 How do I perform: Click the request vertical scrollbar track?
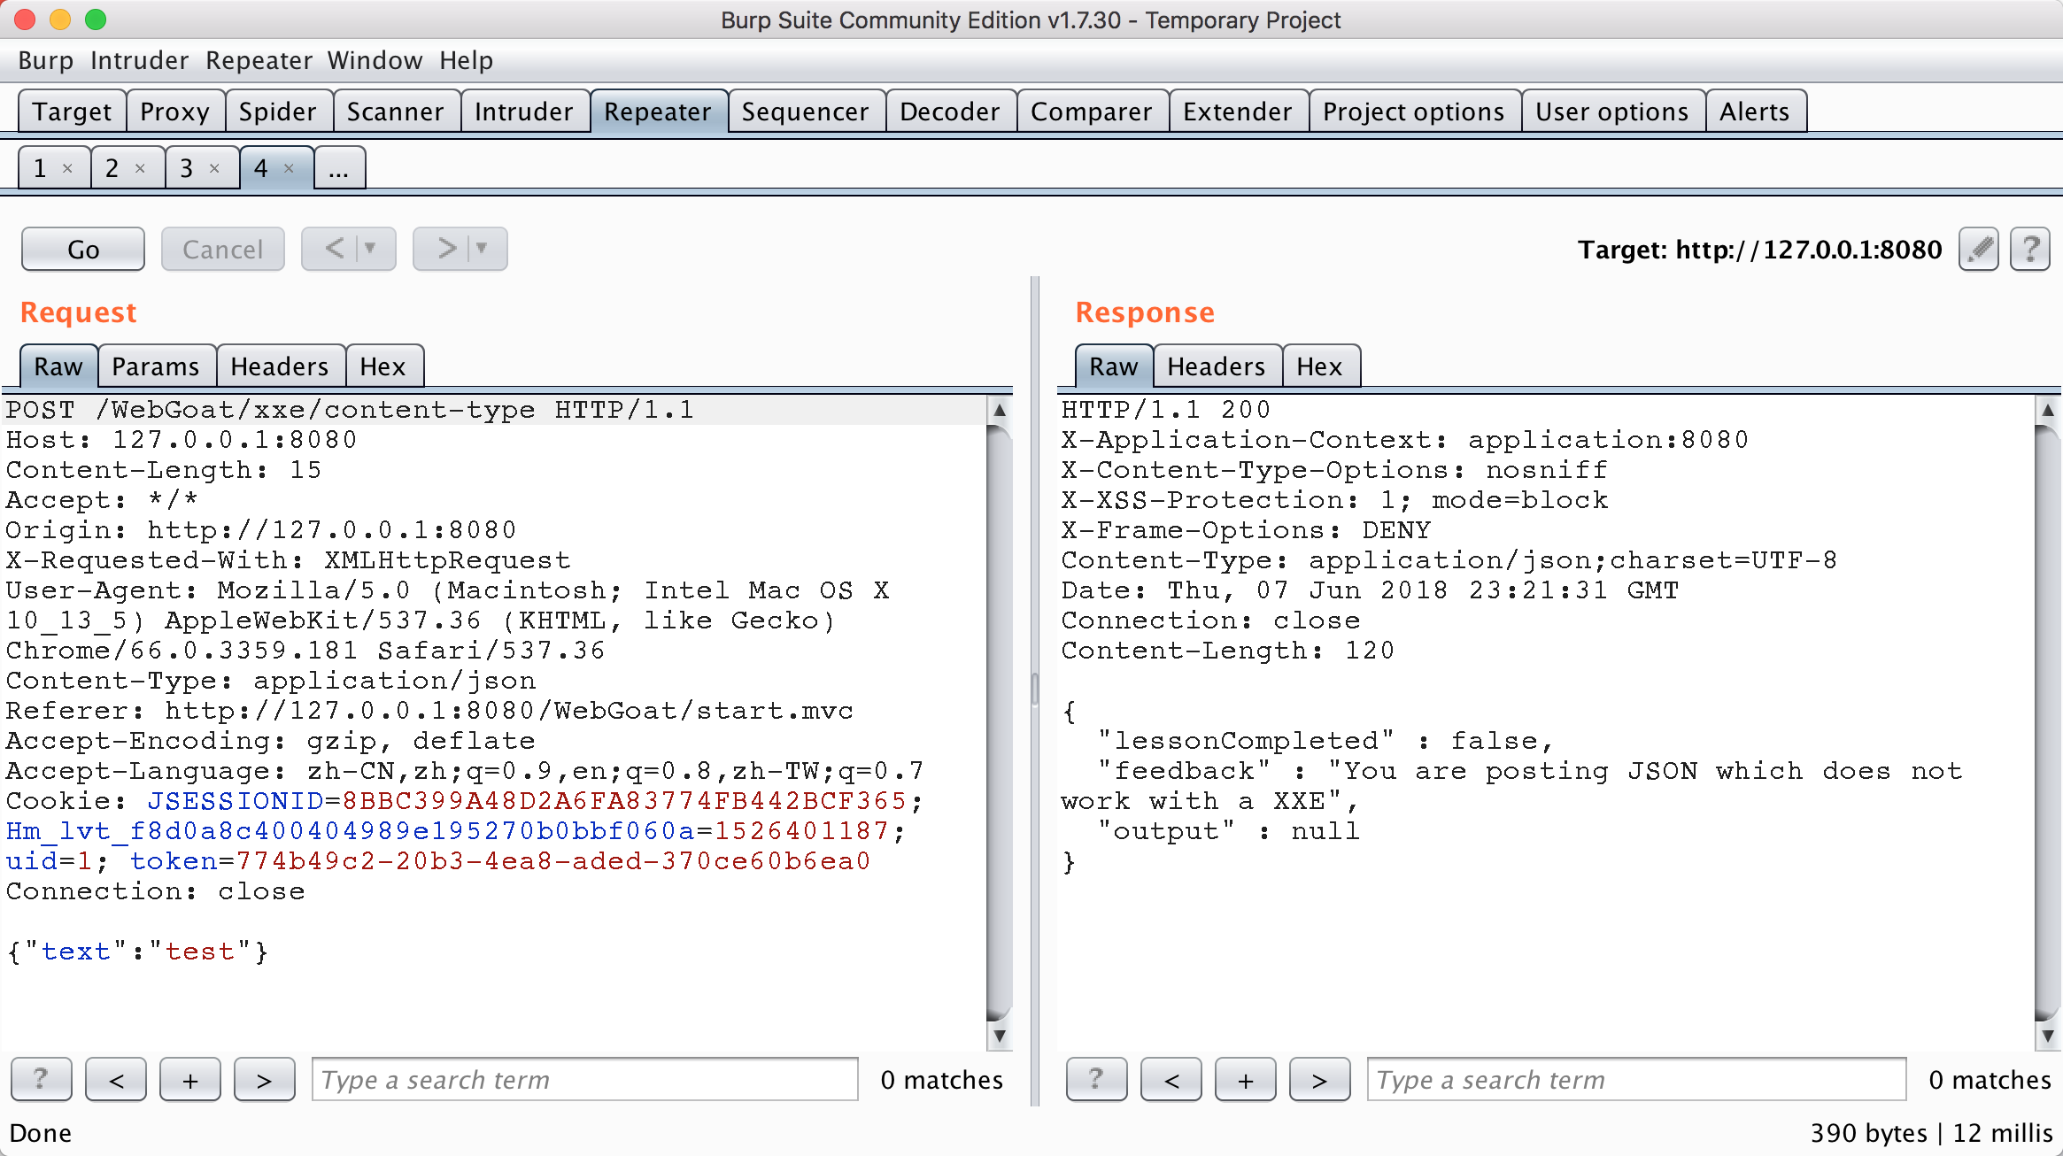pos(1000,722)
